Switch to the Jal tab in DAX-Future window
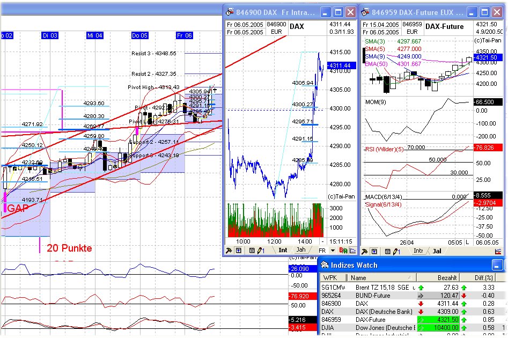Screen dimensions: 508x338 tap(437, 251)
